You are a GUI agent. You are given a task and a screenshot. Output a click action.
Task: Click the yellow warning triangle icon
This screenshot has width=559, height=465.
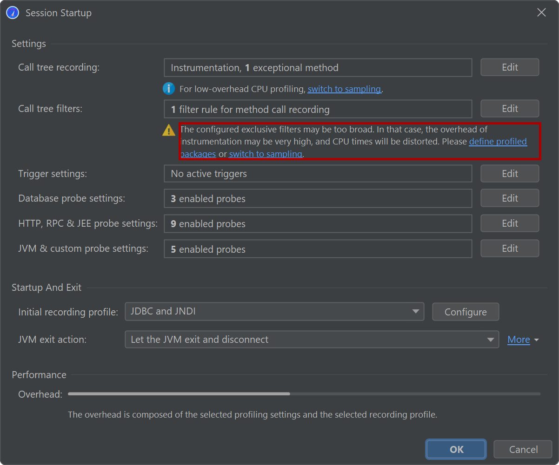[168, 131]
